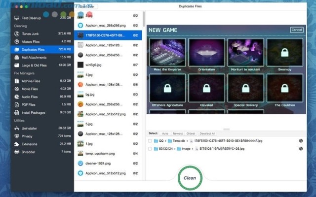Select the winBg0.jpg list row
Viewport: 316px width, 197px height.
click(x=108, y=65)
